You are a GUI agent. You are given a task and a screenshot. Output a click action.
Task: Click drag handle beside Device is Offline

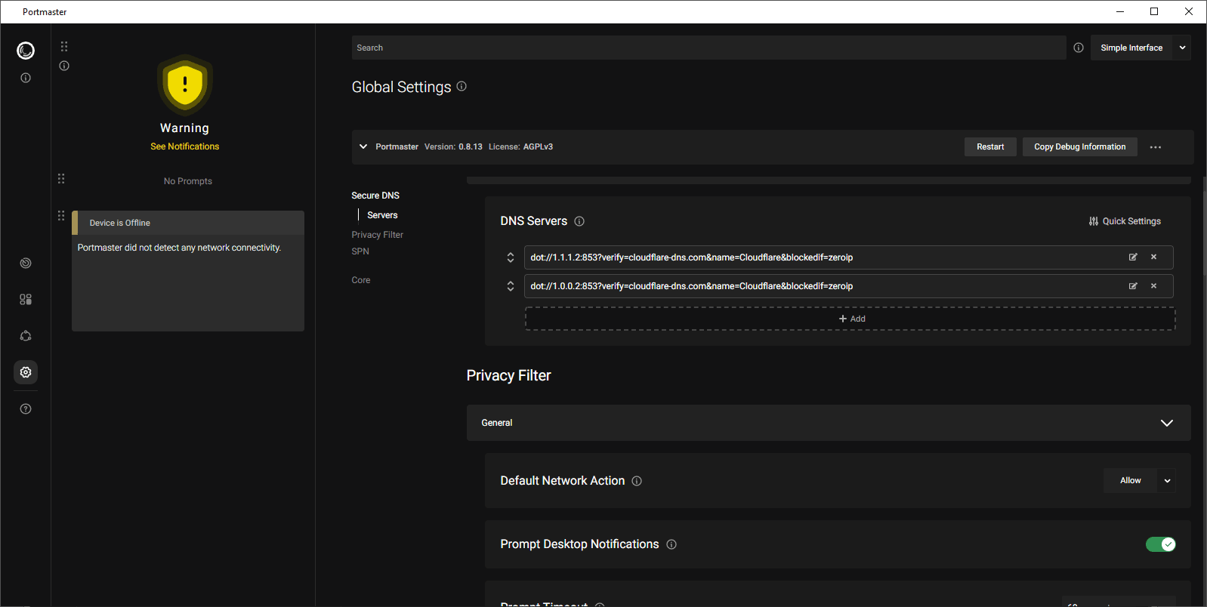61,215
